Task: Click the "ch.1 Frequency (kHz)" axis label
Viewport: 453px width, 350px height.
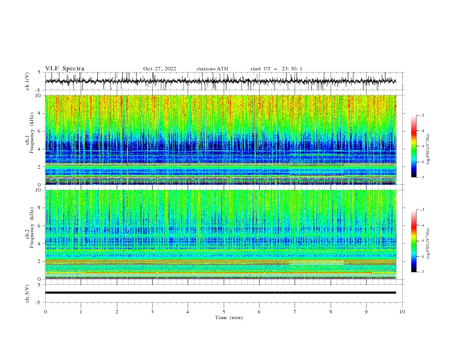Action: (x=30, y=133)
